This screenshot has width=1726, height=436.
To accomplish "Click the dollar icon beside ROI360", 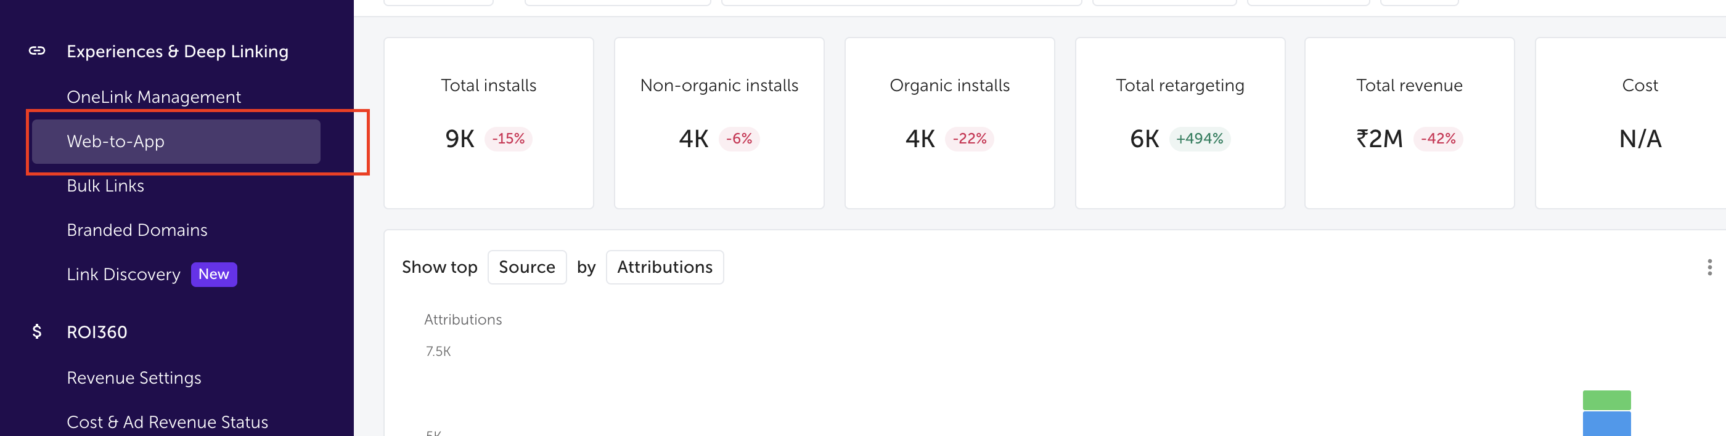I will [37, 331].
